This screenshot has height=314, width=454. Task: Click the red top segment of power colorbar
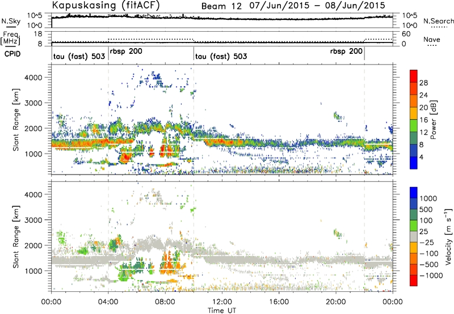[x=414, y=76]
